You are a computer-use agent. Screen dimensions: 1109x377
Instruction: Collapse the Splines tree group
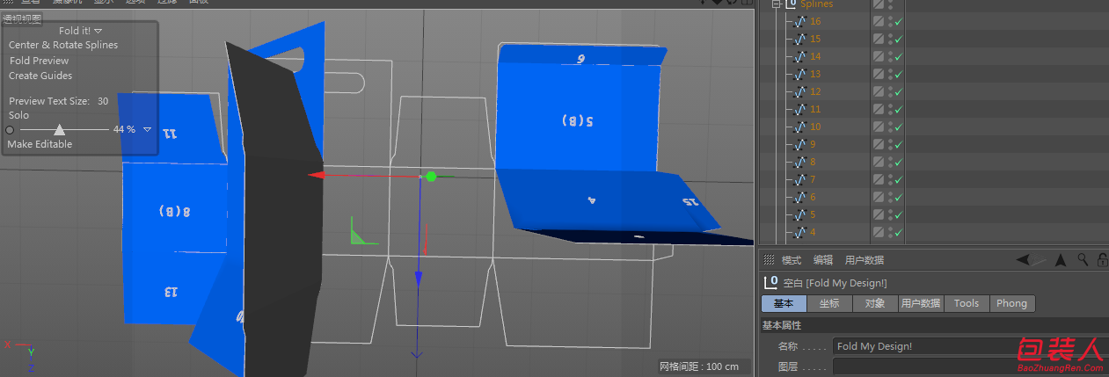tap(777, 4)
